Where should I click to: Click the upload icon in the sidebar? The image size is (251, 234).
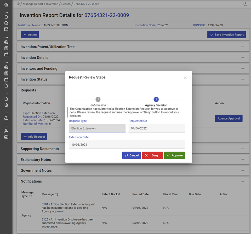click(x=6, y=118)
